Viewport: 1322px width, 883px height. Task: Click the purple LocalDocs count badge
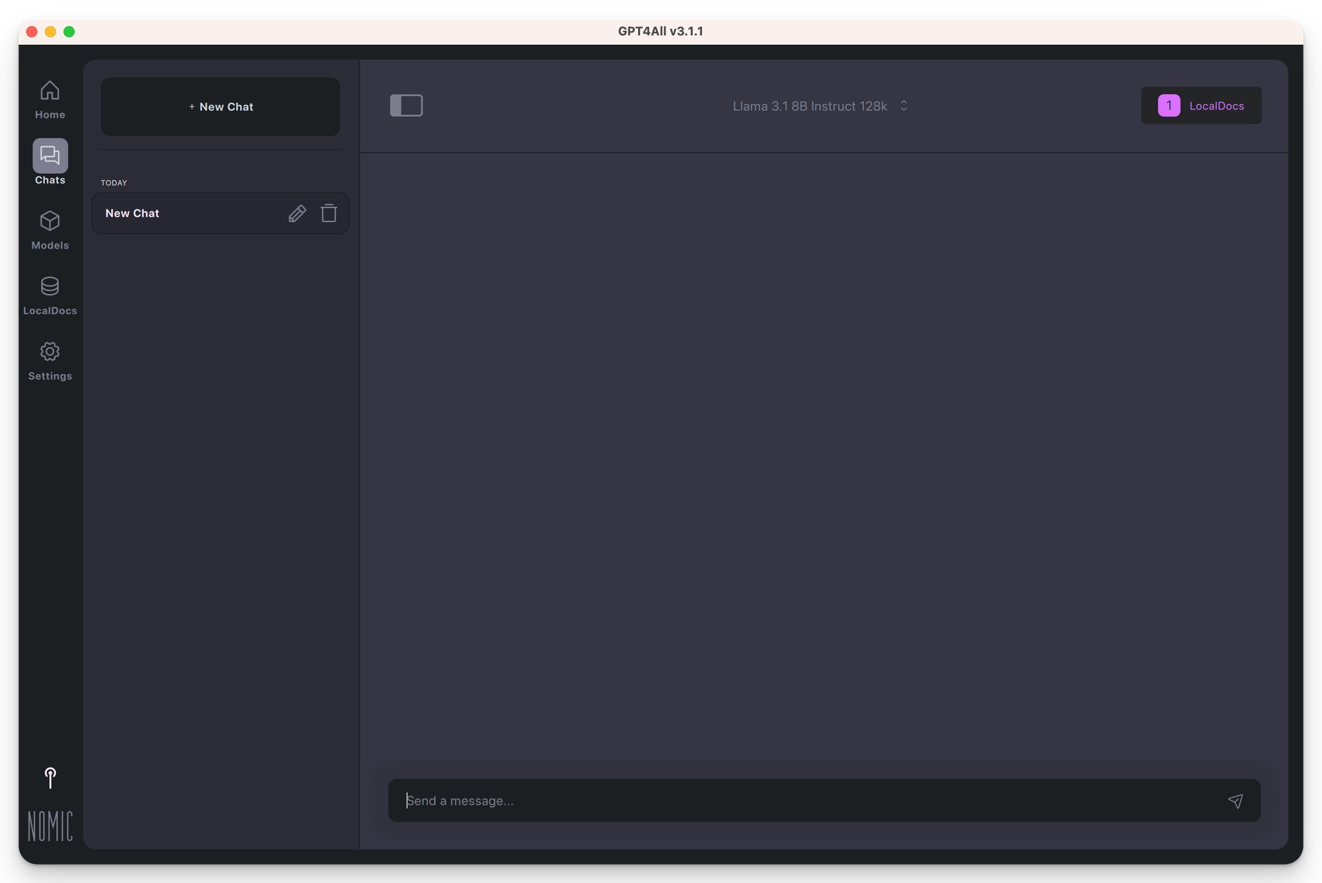(x=1169, y=106)
